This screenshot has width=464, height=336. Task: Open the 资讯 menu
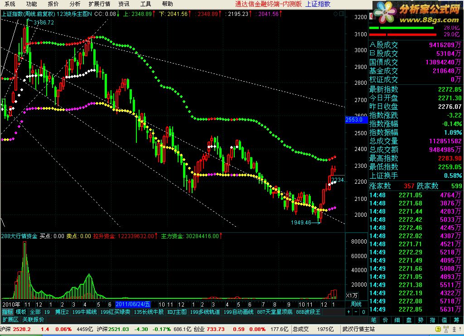(124, 4)
